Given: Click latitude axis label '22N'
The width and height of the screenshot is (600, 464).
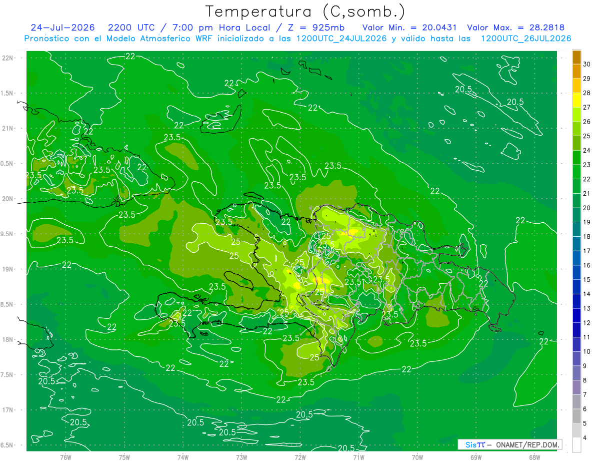Looking at the screenshot, I should (x=8, y=58).
